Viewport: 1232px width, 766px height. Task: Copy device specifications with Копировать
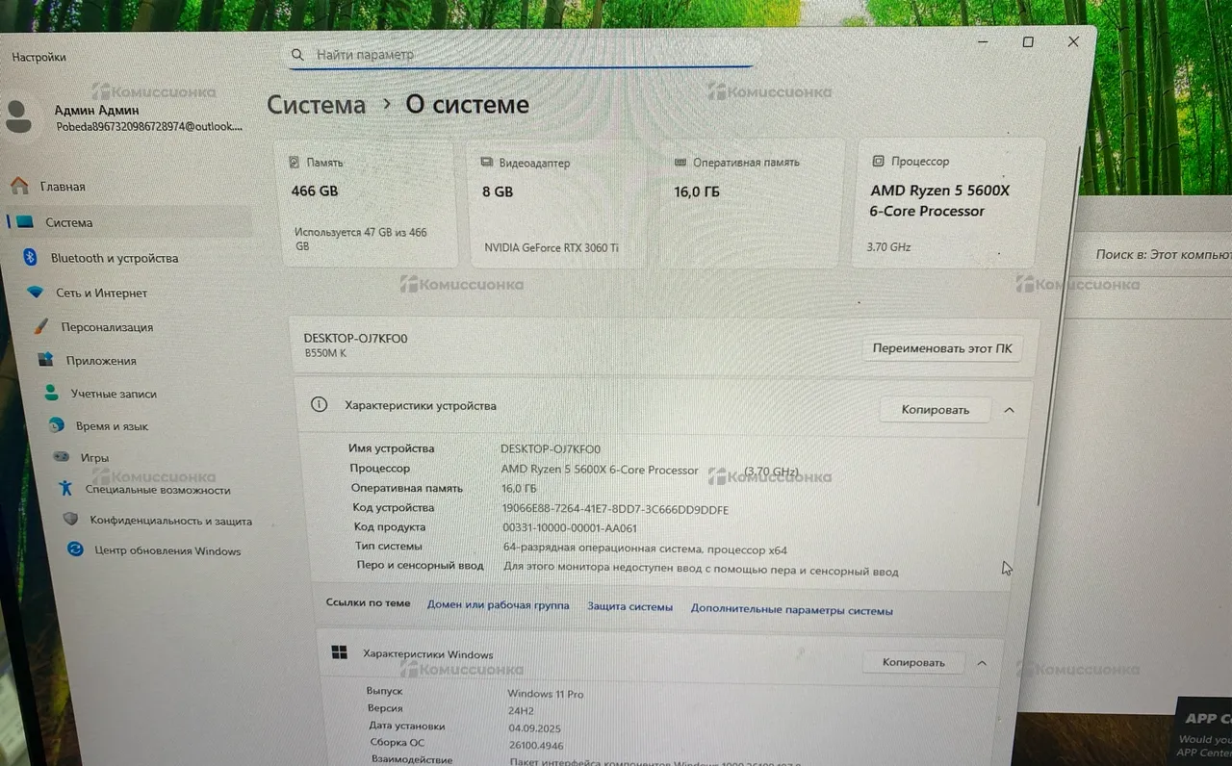(935, 409)
